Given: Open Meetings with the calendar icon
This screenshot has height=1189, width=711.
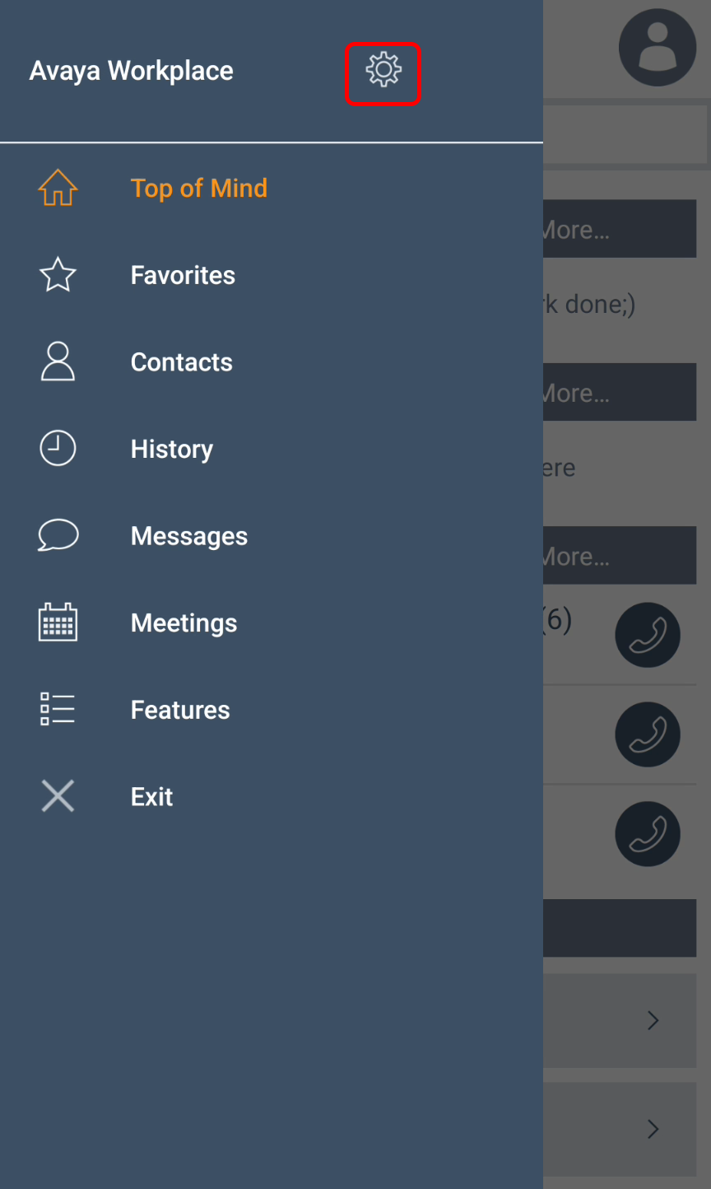Looking at the screenshot, I should 58,622.
